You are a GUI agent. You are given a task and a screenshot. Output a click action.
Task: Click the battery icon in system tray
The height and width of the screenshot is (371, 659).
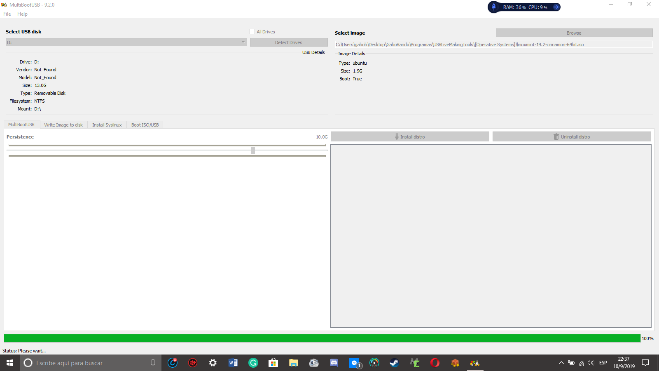click(x=571, y=363)
